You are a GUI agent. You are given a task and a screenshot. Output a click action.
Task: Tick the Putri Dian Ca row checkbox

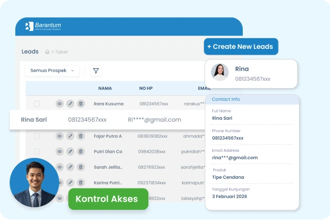click(x=37, y=151)
